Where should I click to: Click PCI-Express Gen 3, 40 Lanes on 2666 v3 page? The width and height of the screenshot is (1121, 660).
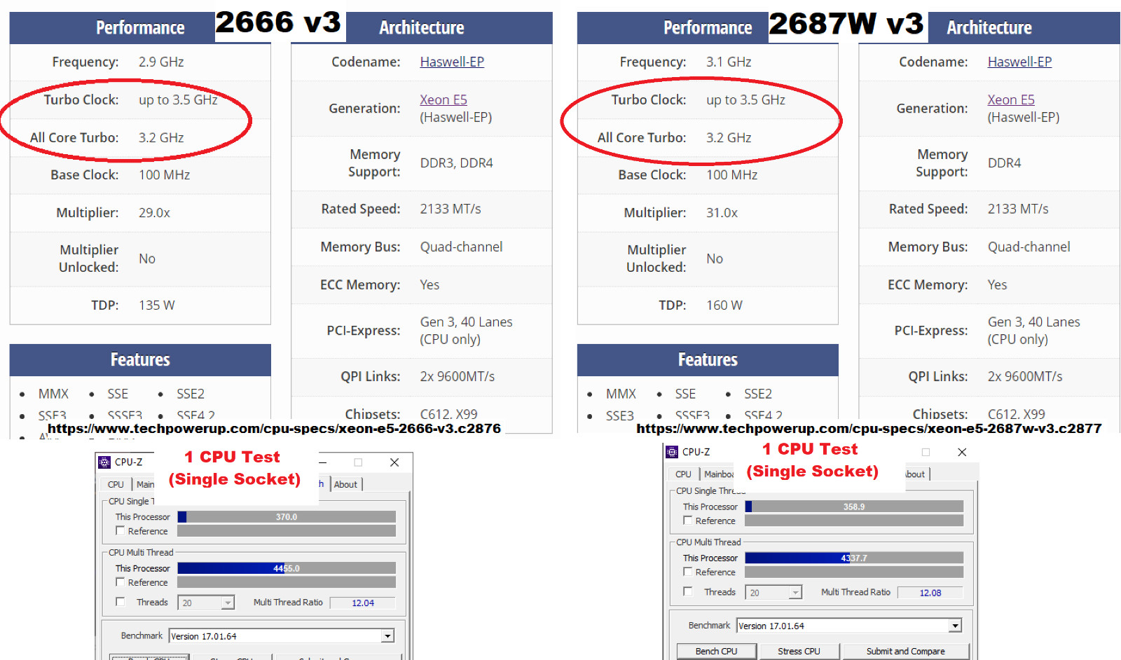click(466, 330)
